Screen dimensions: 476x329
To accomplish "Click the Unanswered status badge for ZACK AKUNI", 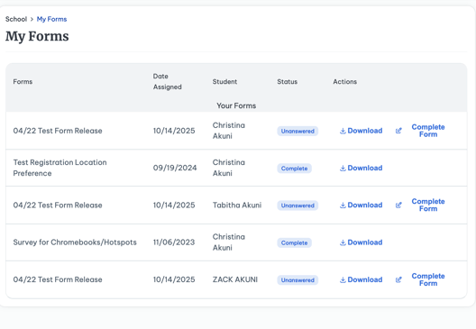I will 297,280.
